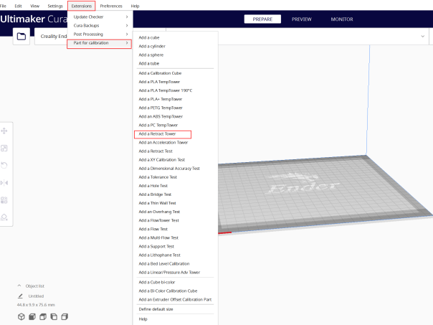The width and height of the screenshot is (433, 325).
Task: Select the Rotate tool
Action: (4, 165)
